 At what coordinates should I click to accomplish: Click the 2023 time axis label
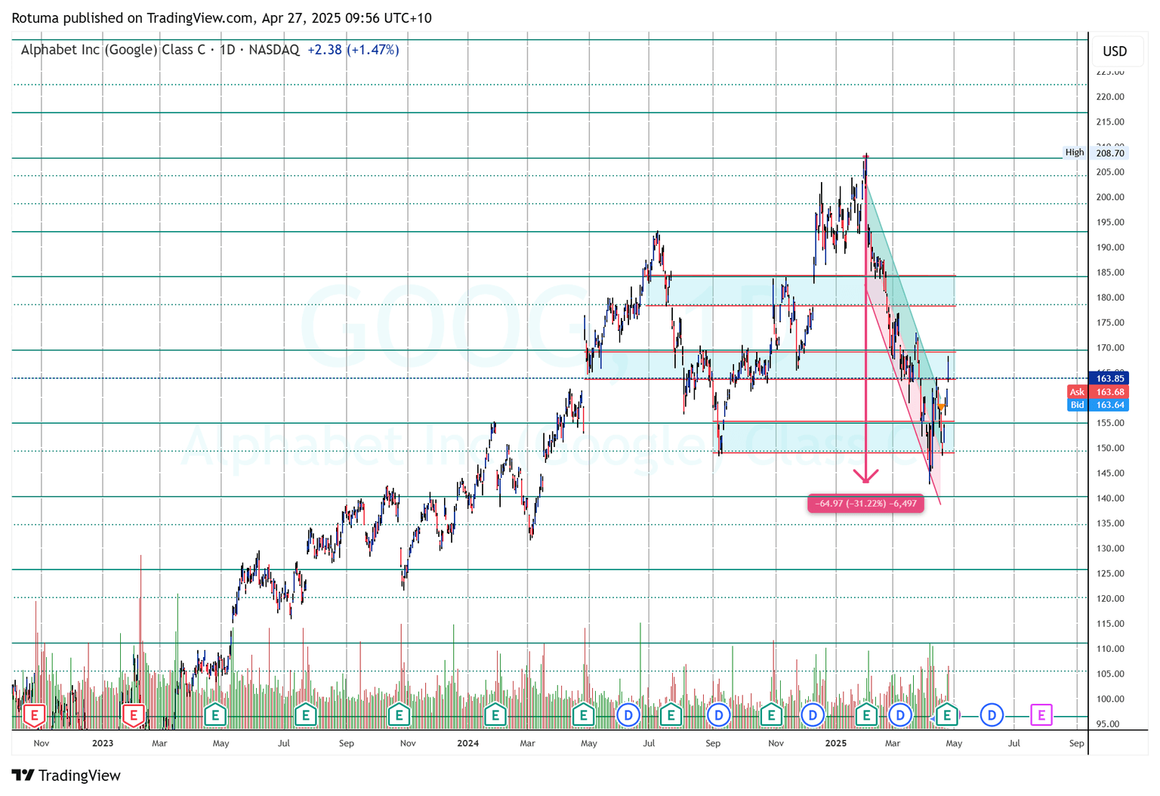point(103,743)
